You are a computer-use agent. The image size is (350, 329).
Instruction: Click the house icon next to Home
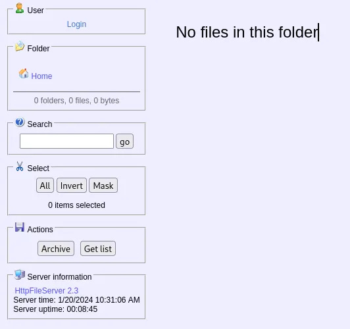point(24,74)
